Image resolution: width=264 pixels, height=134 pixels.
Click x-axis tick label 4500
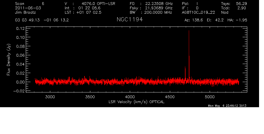[170, 97]
